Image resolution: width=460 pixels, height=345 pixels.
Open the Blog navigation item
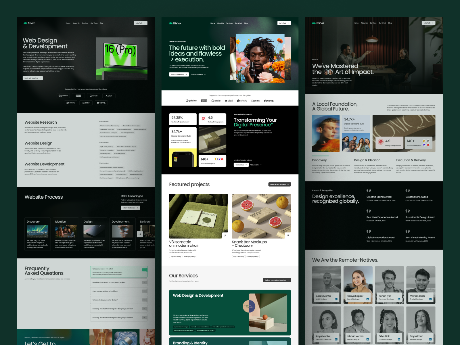pyautogui.click(x=101, y=23)
